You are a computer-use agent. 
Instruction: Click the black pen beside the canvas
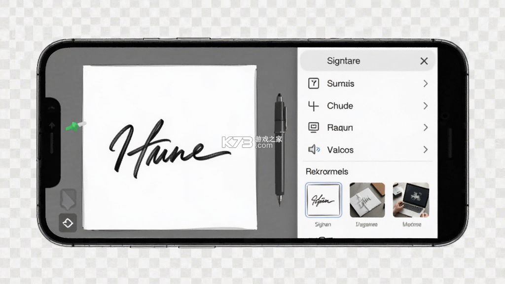coord(280,150)
